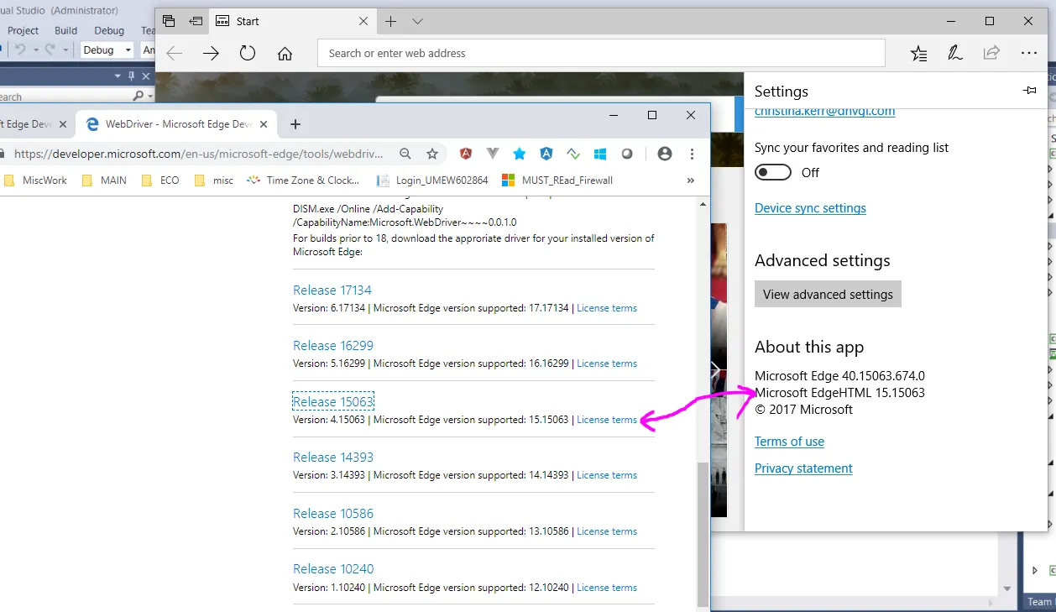
Task: Open Login_UMEW602864 bookmark
Action: (433, 180)
